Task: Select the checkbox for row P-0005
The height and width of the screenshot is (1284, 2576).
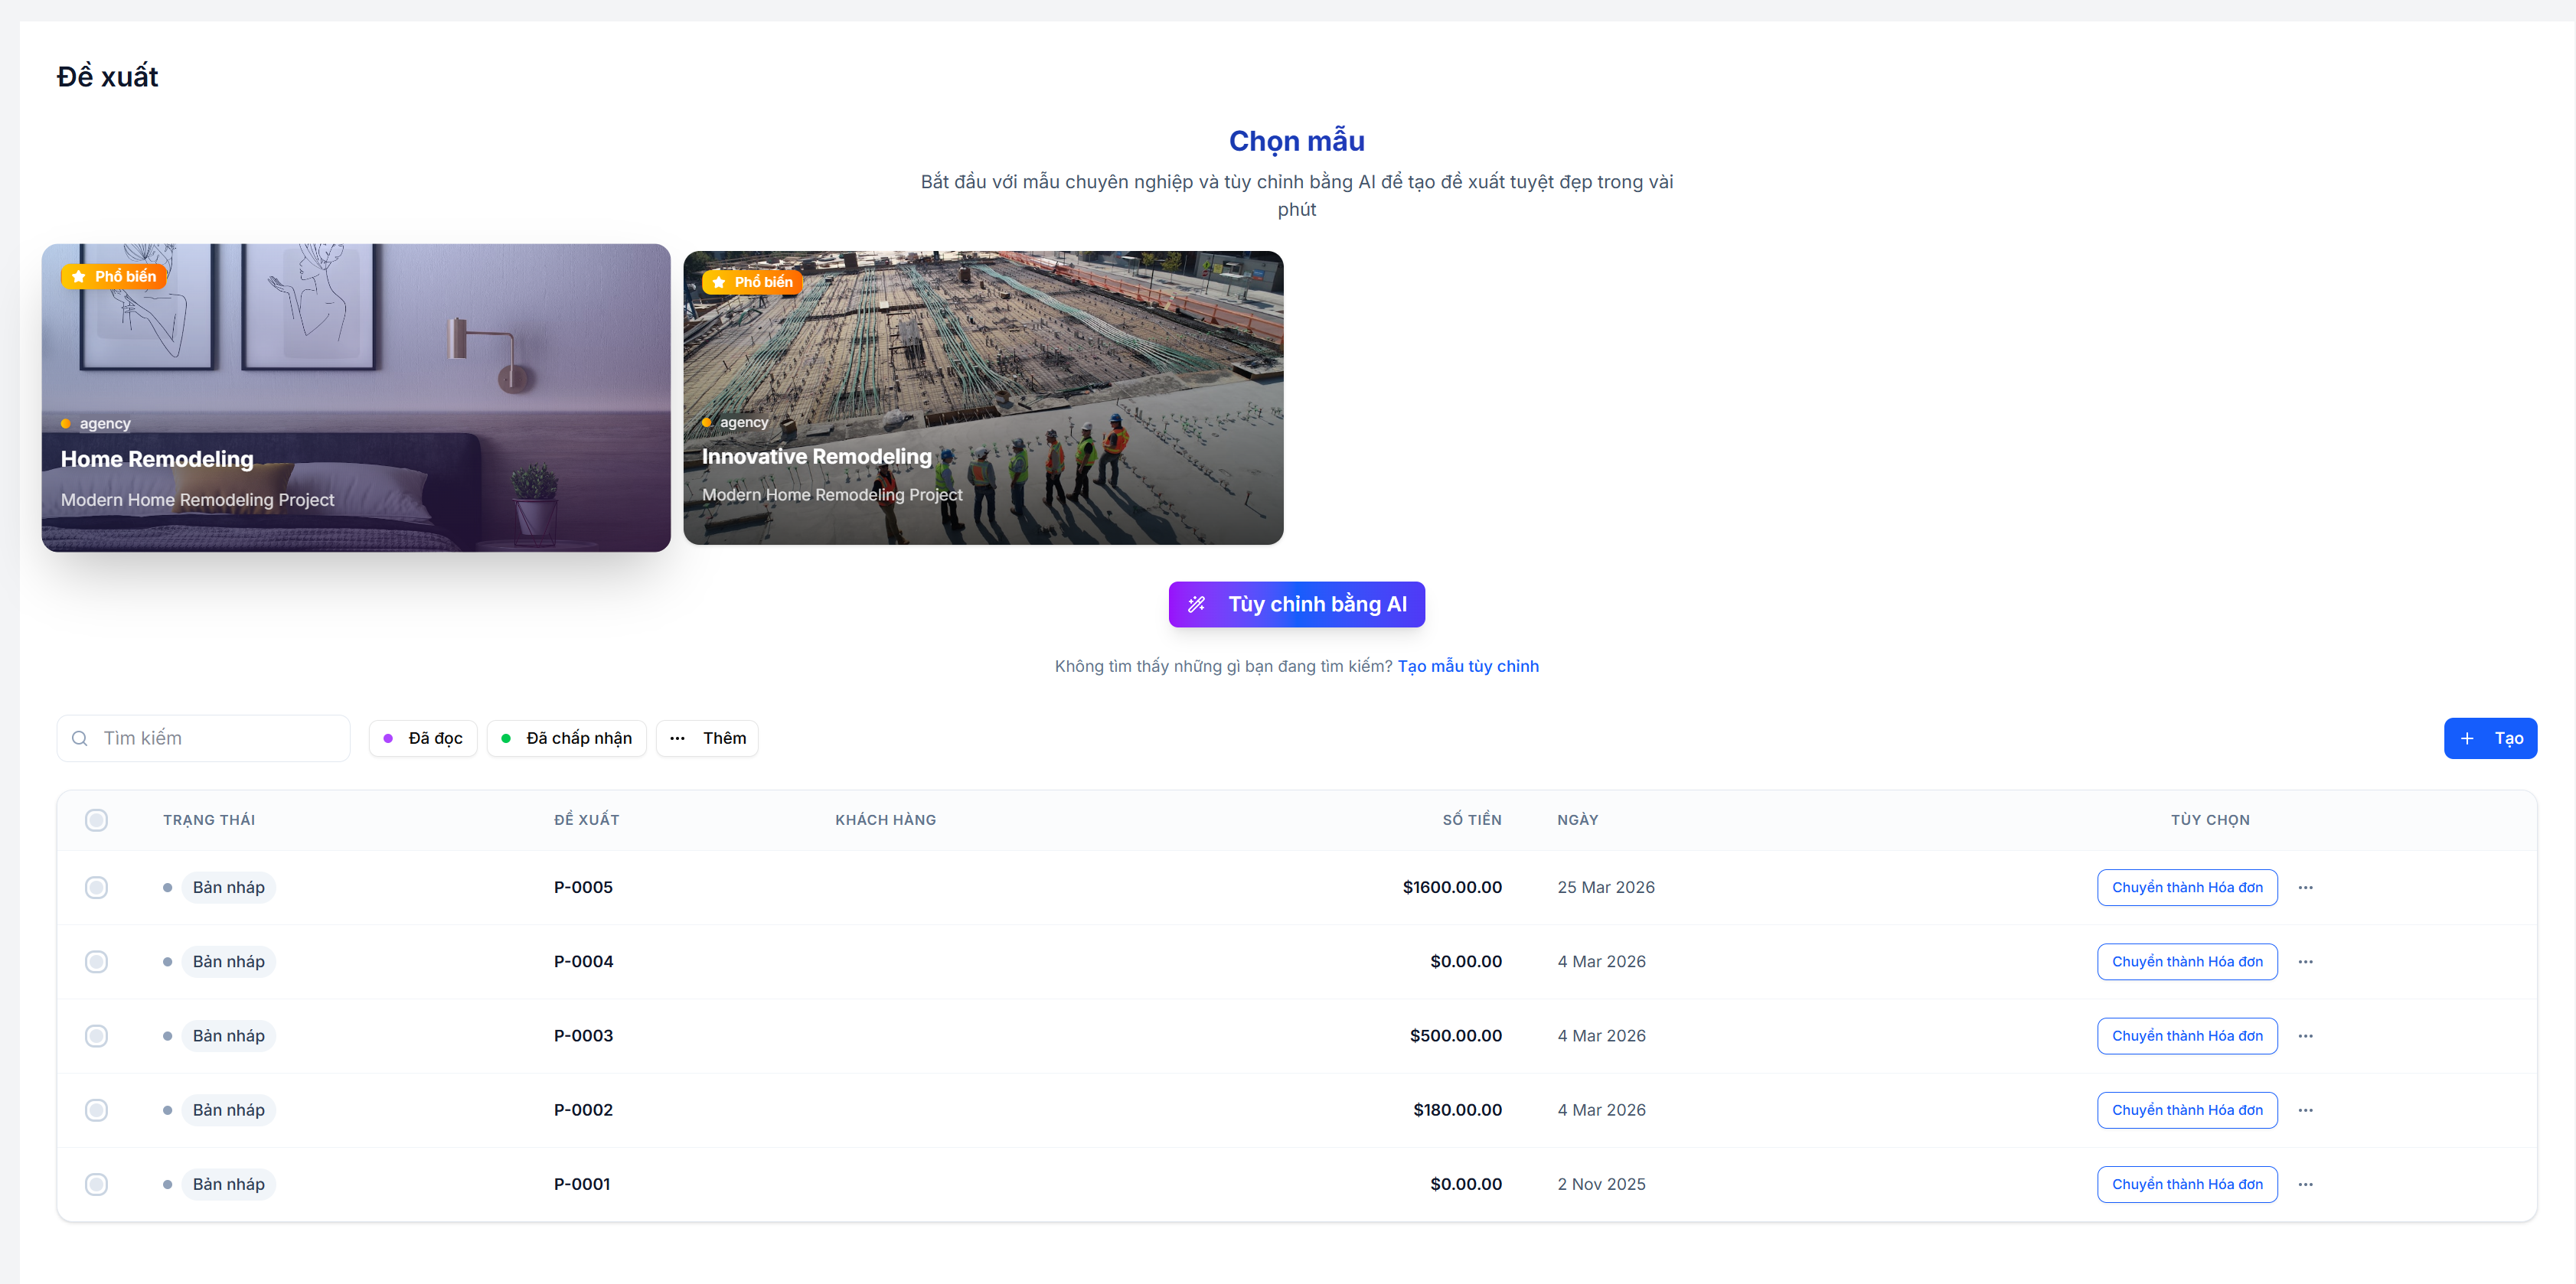Action: pyautogui.click(x=96, y=888)
